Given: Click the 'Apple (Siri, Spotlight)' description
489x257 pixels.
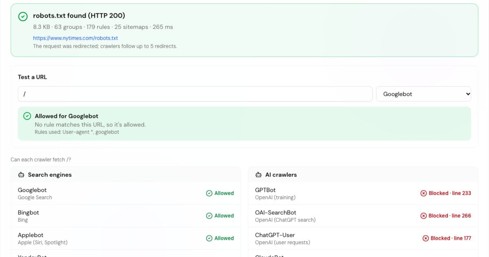Looking at the screenshot, I should (x=43, y=242).
